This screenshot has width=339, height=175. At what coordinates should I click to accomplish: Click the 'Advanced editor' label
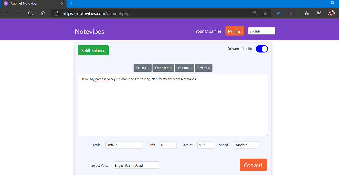click(x=241, y=49)
